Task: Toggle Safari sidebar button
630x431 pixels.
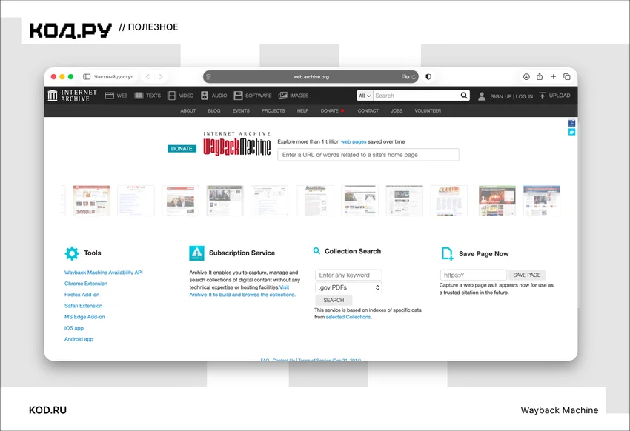Action: click(x=87, y=77)
